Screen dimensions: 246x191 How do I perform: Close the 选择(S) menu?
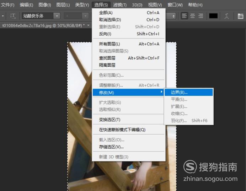pyautogui.click(x=101, y=5)
